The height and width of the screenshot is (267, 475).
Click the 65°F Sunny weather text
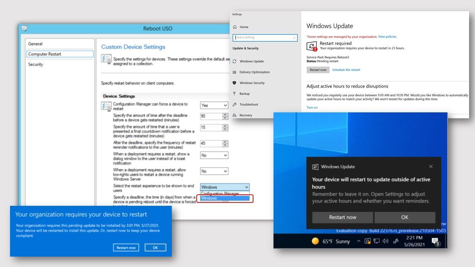[336, 241]
